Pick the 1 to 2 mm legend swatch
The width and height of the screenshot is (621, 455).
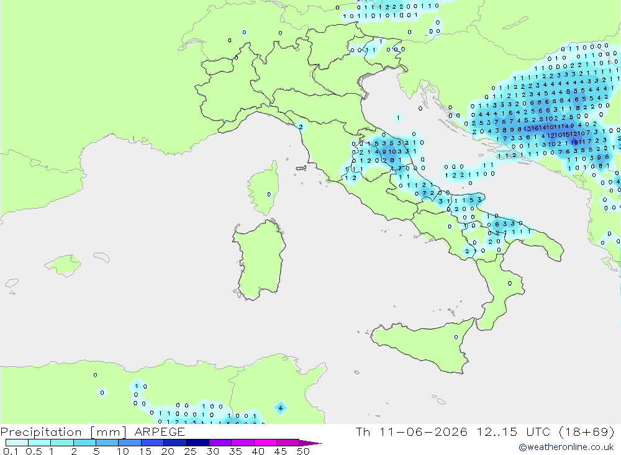click(x=62, y=443)
